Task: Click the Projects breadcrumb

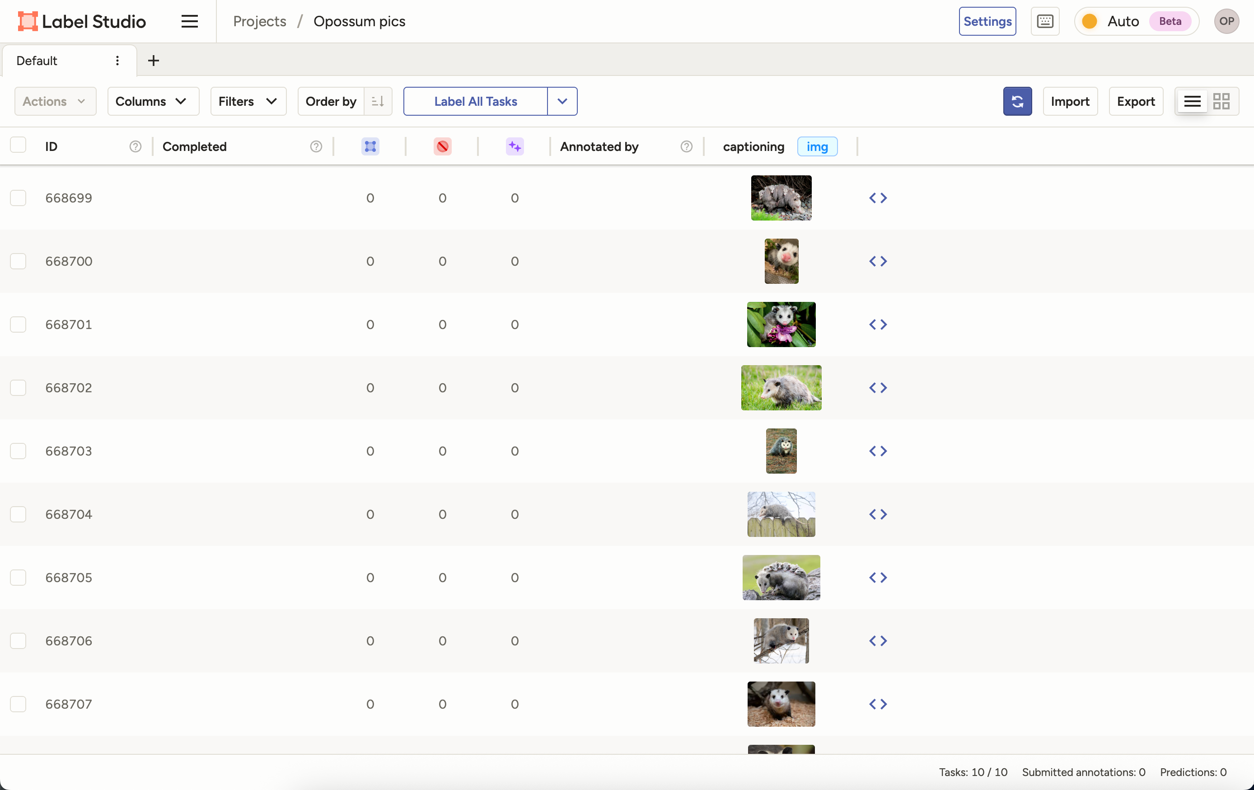Action: tap(259, 21)
